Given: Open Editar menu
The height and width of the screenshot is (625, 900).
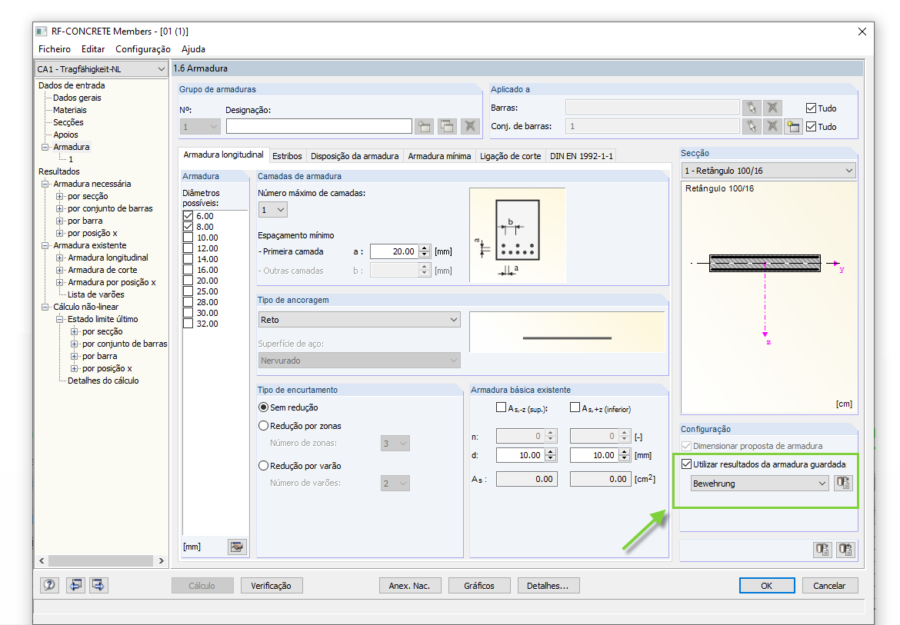Looking at the screenshot, I should (93, 49).
